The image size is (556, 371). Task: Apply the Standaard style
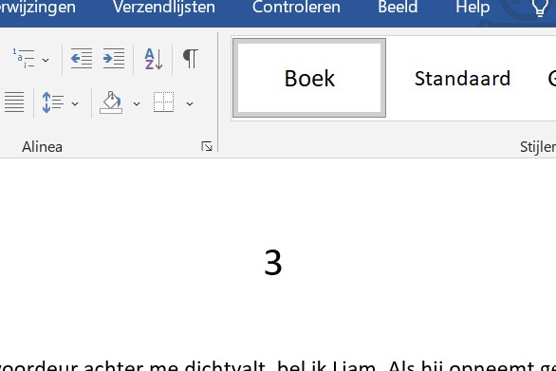(x=462, y=79)
